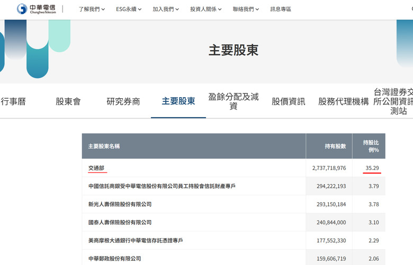Expand the 加入我們 menu
This screenshot has height=265, width=413.
(x=166, y=9)
